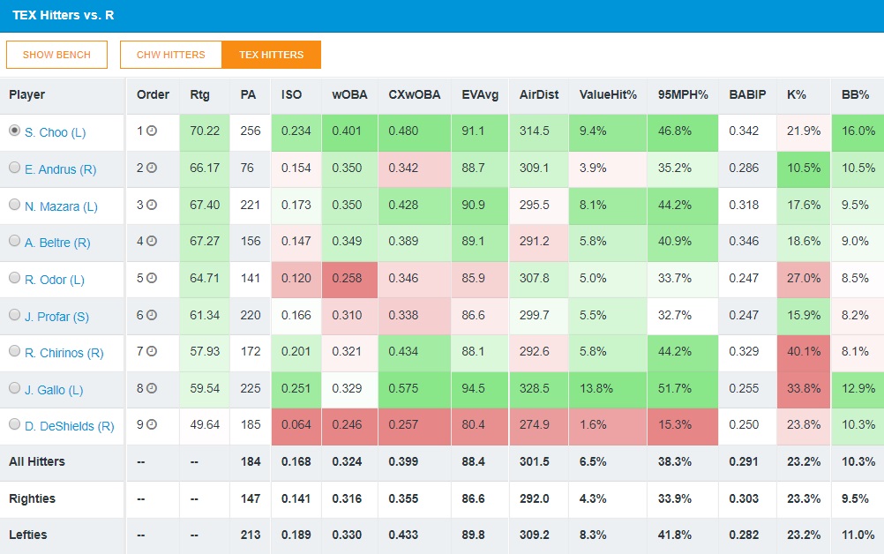Open the N. Mazara (L) player link
Screen dimensions: 884x554
pyautogui.click(x=61, y=206)
